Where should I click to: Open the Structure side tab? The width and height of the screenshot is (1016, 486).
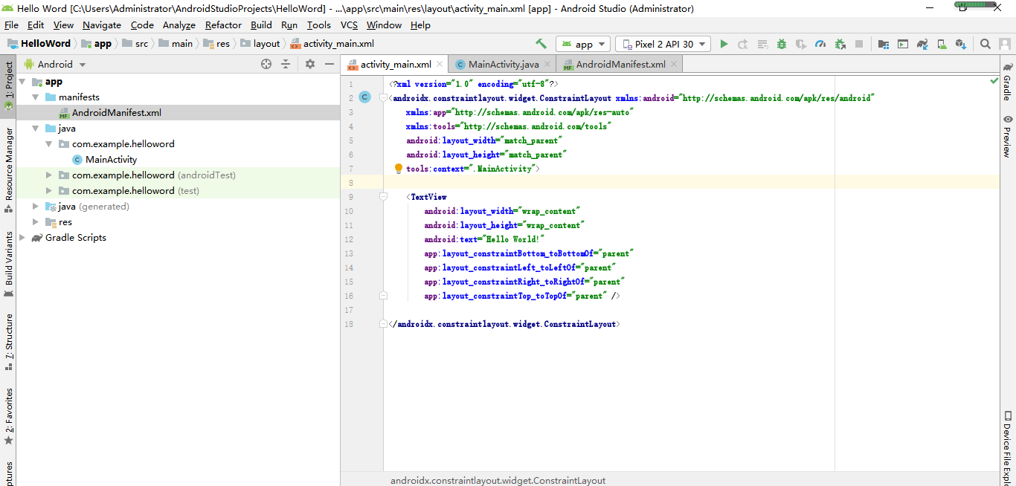[9, 342]
